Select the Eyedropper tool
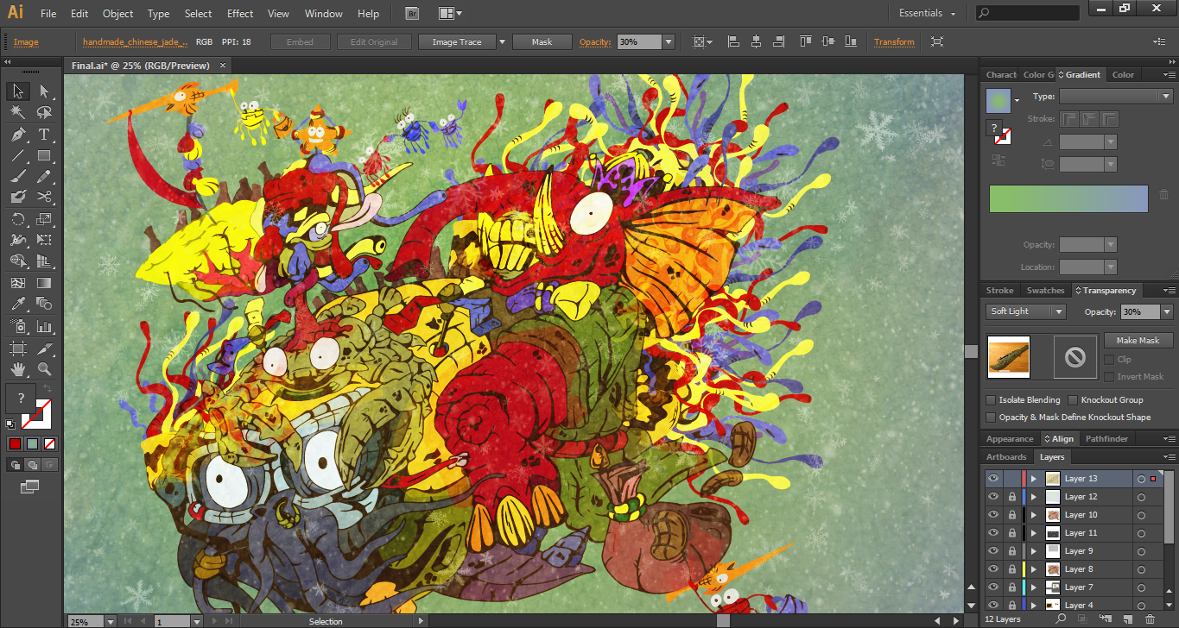Viewport: 1179px width, 628px height. (17, 304)
